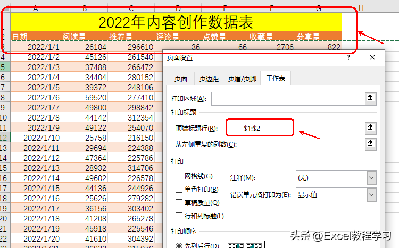Select column A header
Viewport: 399px width, 248px height.
(36, 8)
